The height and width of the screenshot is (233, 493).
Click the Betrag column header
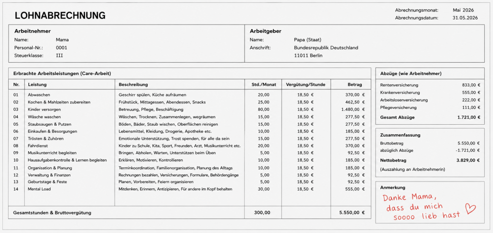tap(355, 85)
